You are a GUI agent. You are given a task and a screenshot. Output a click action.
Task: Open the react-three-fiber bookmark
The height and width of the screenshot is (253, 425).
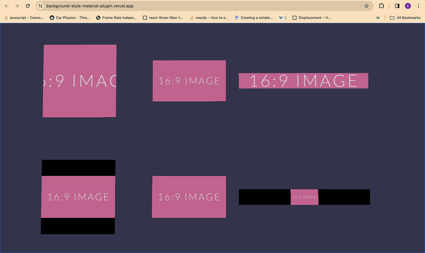coord(163,17)
